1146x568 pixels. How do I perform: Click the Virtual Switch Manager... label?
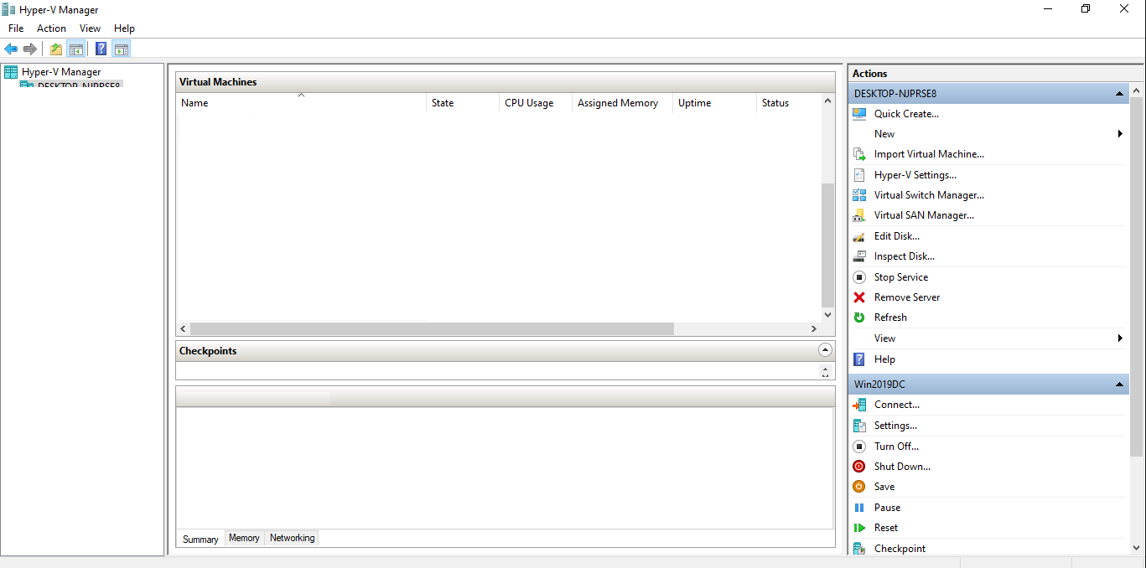[929, 195]
